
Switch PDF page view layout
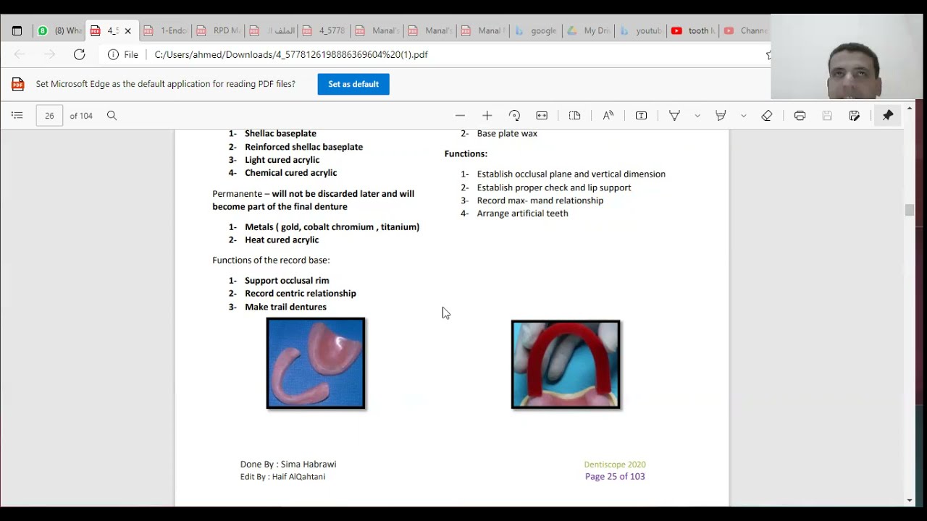coord(574,115)
